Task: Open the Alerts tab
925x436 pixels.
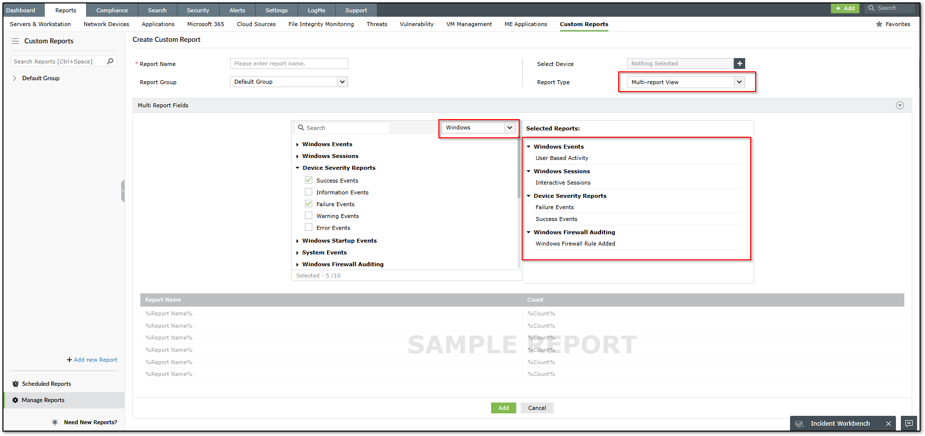Action: (237, 10)
